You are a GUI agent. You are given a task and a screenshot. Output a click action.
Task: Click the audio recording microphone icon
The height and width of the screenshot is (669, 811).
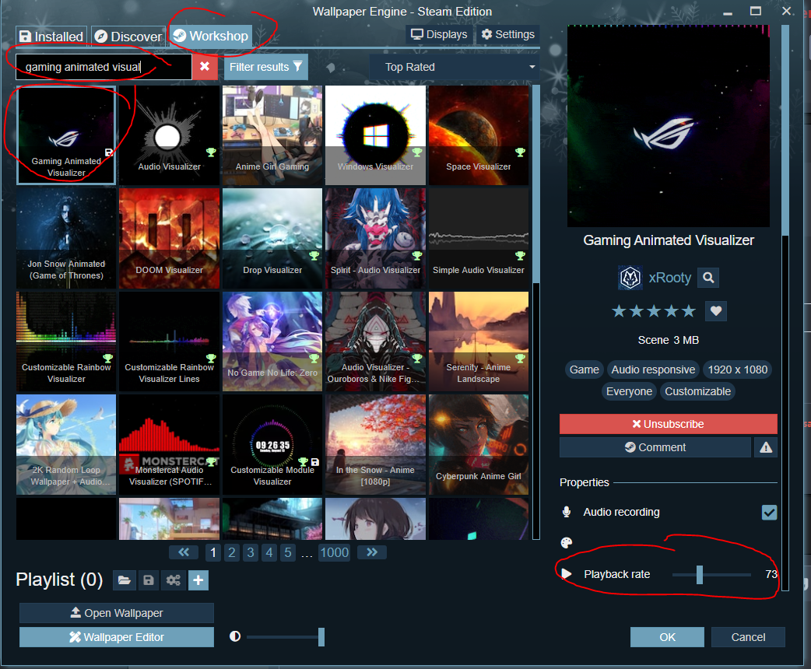tap(567, 512)
